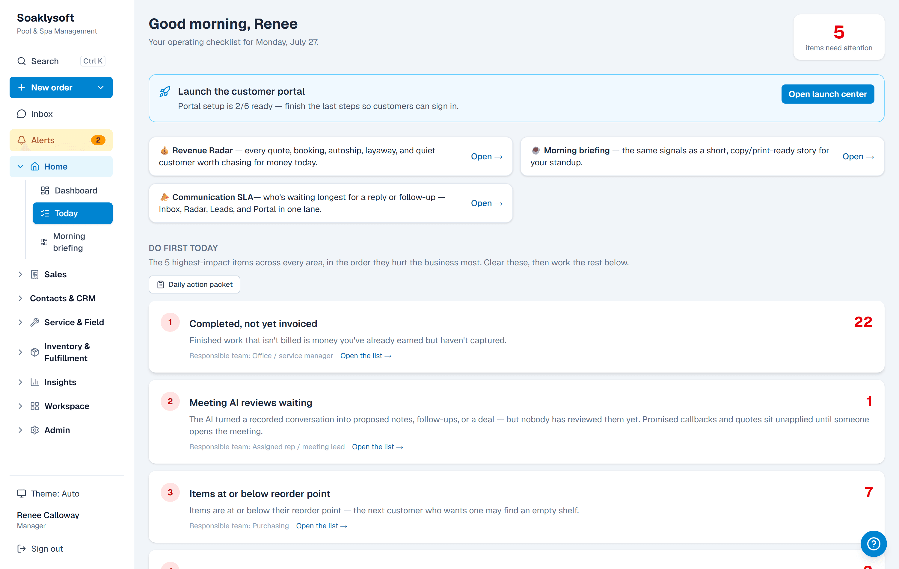Go to Dashboard in sidebar
899x569 pixels.
point(73,191)
